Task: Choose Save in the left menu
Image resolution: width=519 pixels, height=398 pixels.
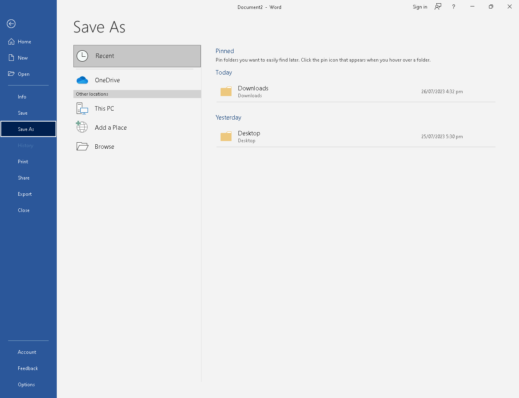Action: tap(28, 113)
